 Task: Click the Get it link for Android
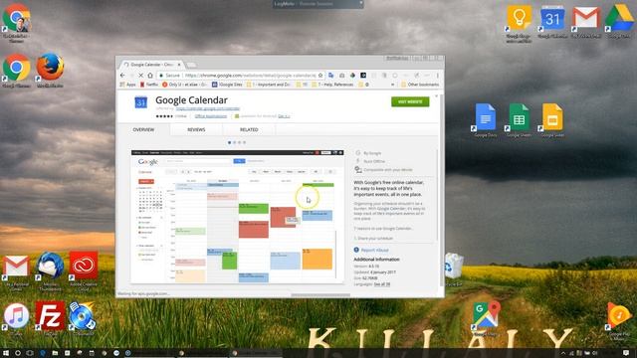(284, 116)
